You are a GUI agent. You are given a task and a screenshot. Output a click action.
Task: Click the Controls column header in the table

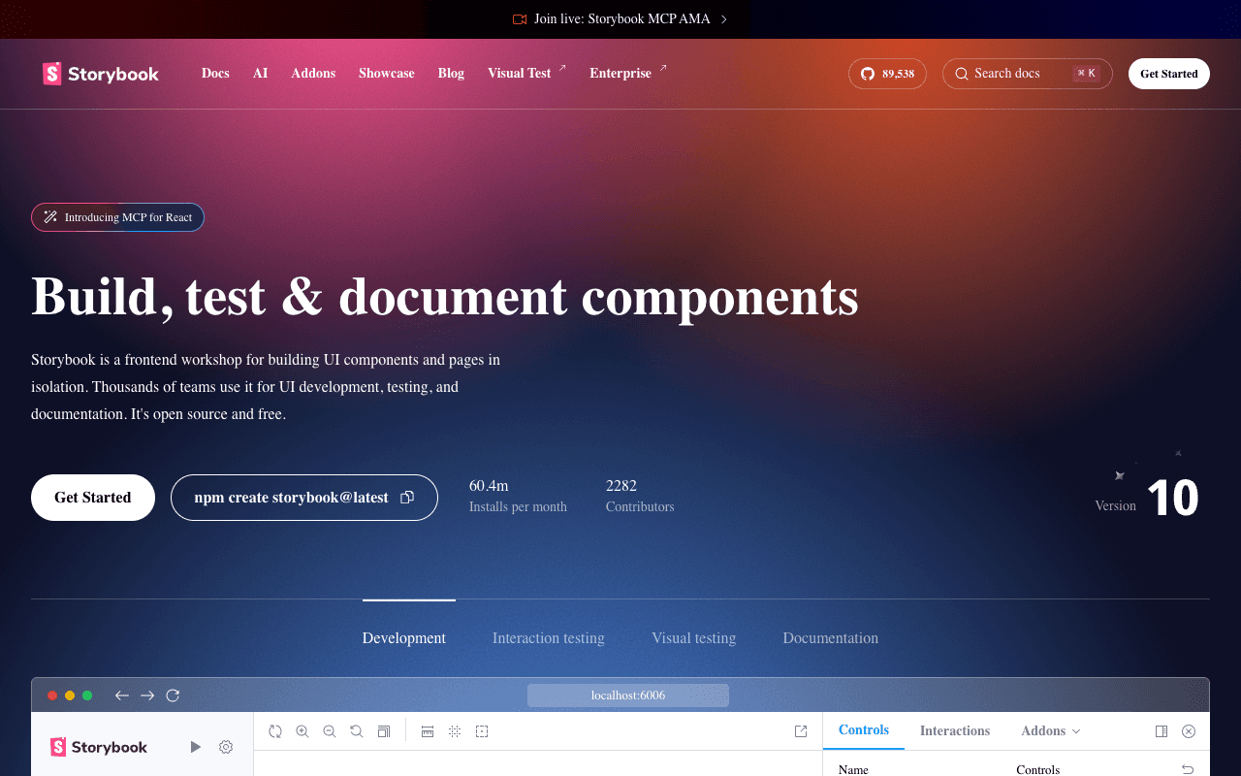(1038, 769)
